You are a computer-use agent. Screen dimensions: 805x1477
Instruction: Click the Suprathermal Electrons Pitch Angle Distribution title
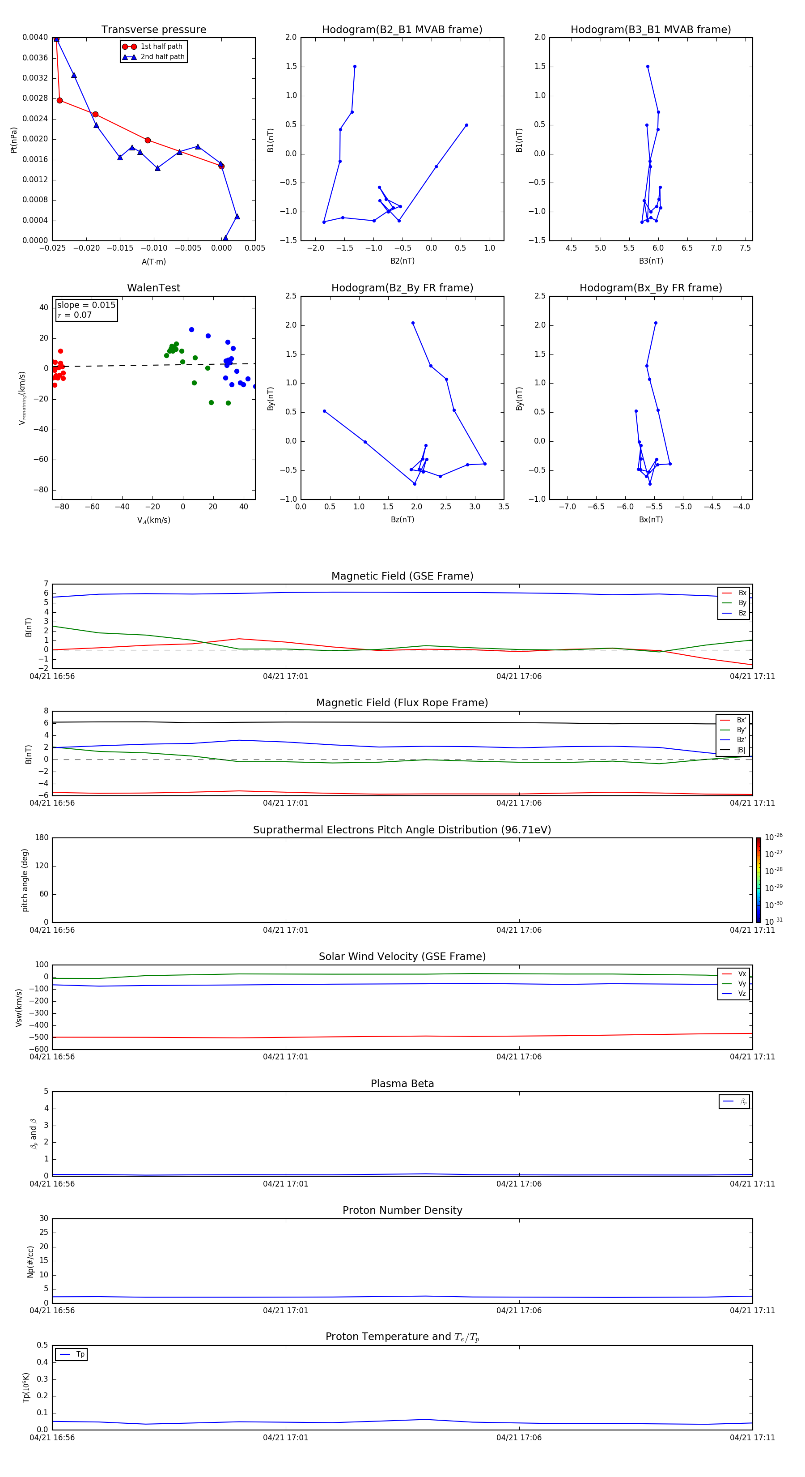coord(402,830)
